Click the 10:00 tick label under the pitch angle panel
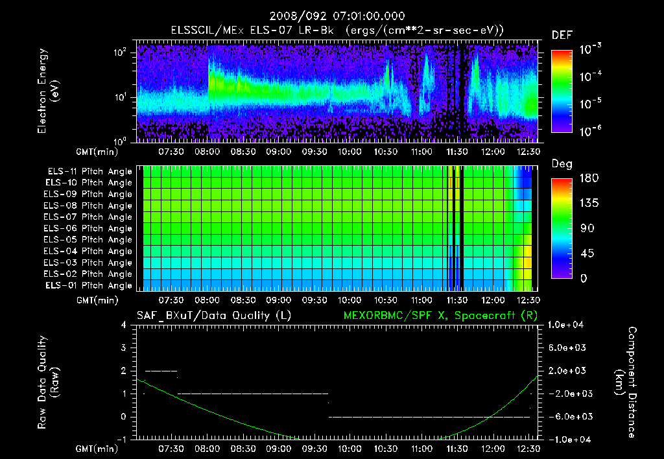The image size is (664, 459). pos(350,300)
